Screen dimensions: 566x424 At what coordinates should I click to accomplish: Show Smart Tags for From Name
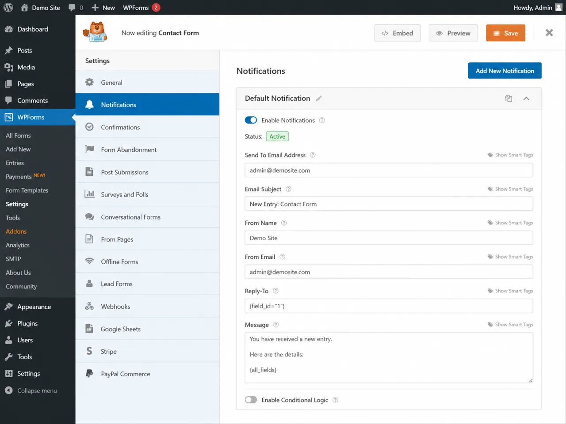tap(510, 223)
